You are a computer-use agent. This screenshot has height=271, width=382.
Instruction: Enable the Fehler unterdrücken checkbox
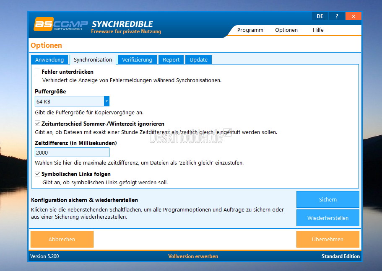pos(37,72)
